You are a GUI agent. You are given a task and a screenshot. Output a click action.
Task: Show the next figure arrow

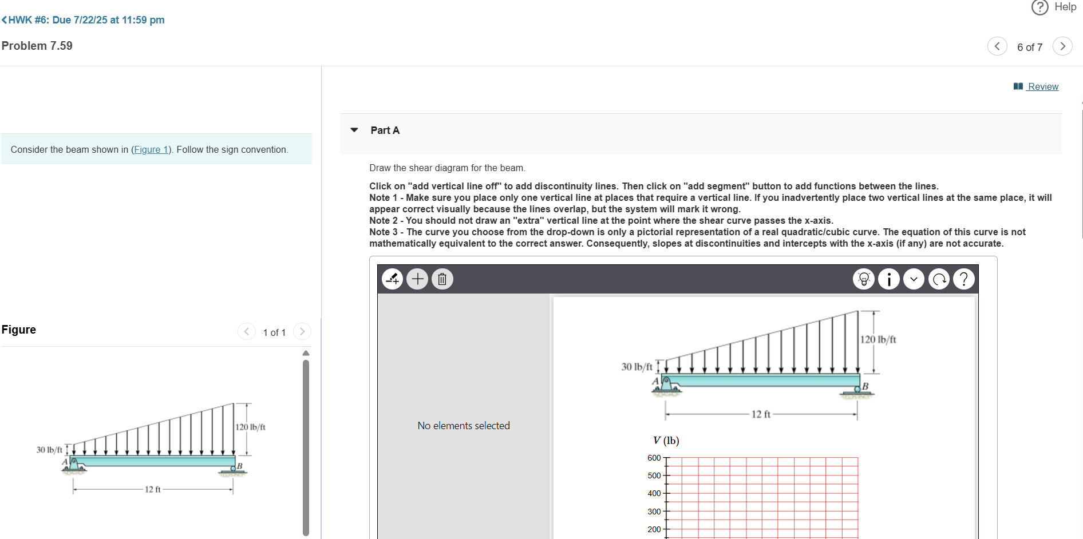pyautogui.click(x=302, y=331)
